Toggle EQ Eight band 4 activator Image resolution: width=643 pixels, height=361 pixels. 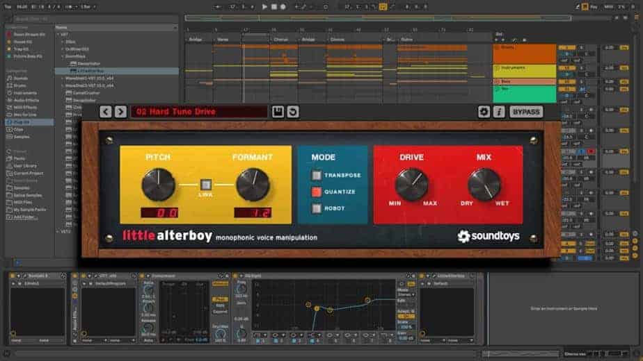tap(312, 341)
